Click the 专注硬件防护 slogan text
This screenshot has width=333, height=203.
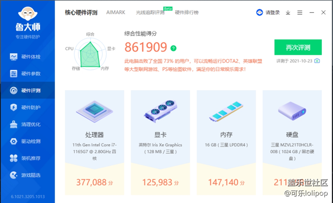coord(28,37)
